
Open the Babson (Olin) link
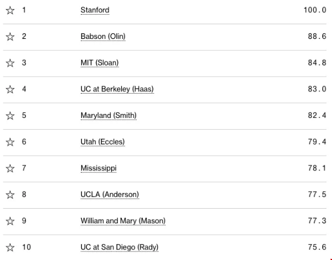(x=103, y=37)
